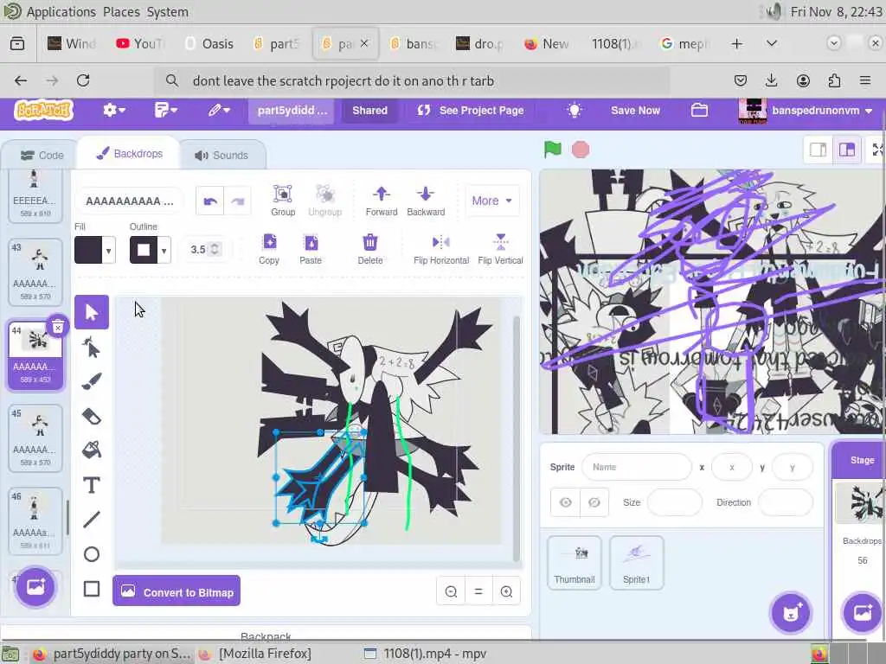Screen dimensions: 886x664
Task: Select the Sprite1 sprite tile
Action: click(636, 562)
